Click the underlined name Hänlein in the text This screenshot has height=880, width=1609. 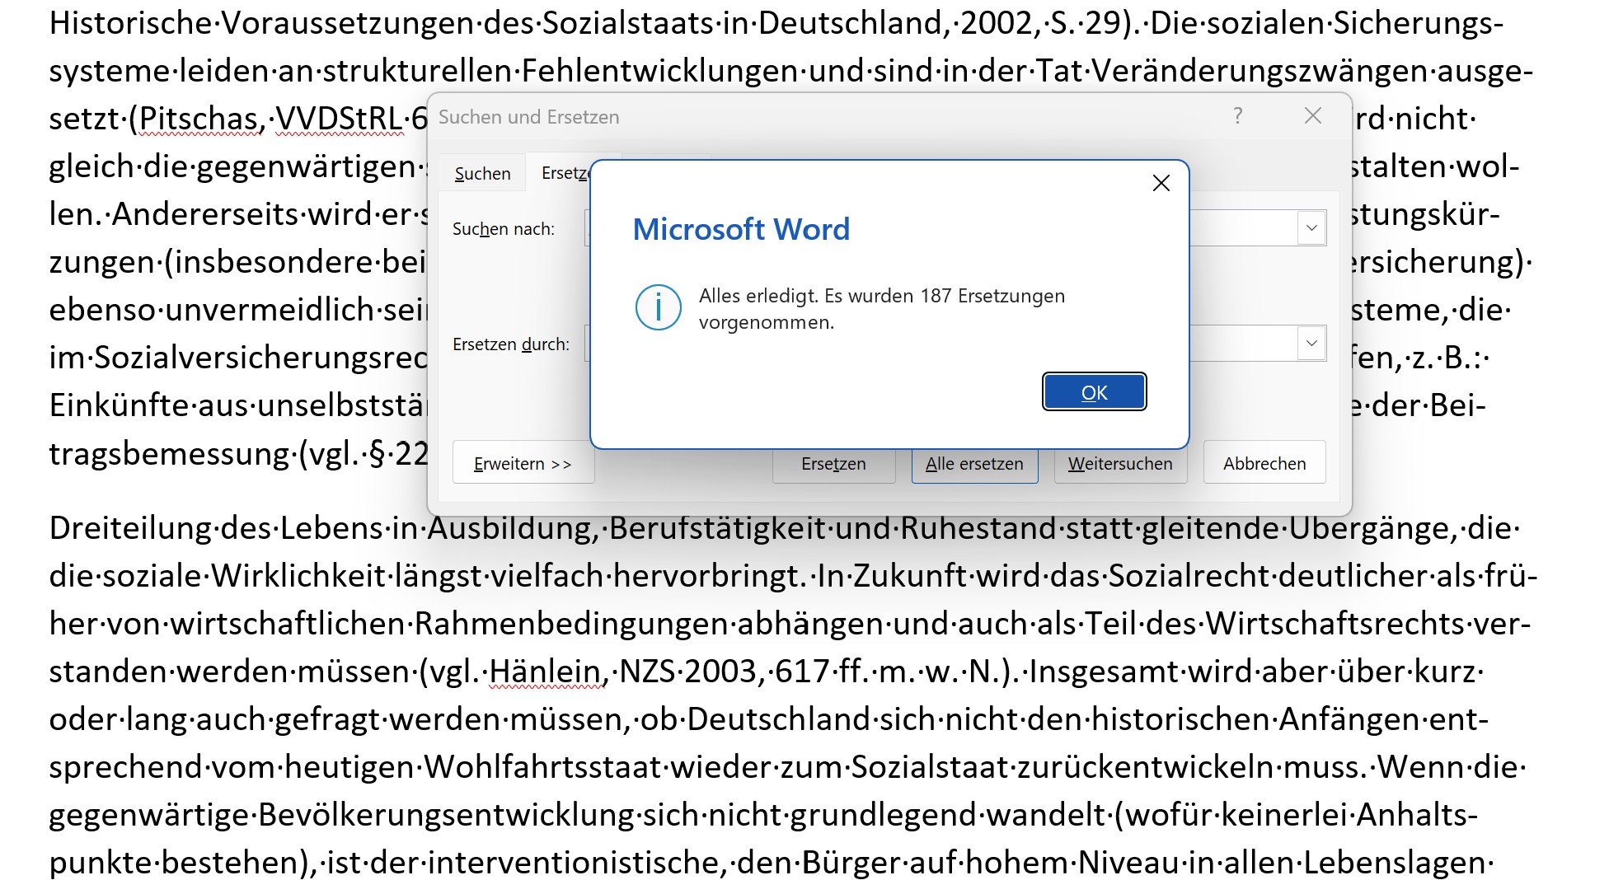546,672
